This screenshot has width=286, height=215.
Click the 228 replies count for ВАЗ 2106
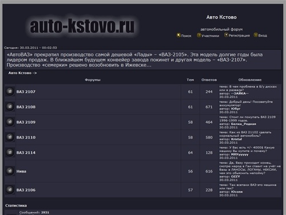tap(209, 190)
